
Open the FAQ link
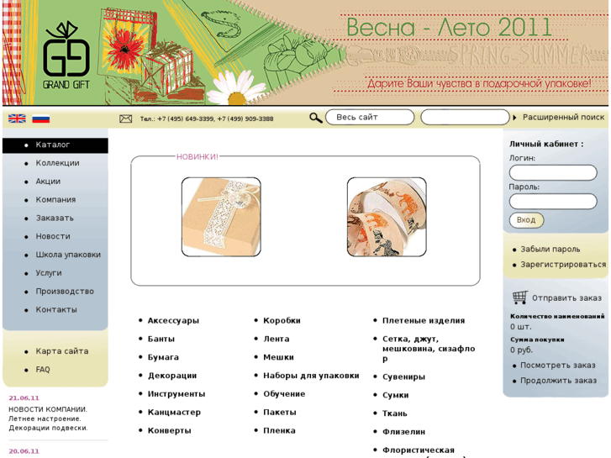[x=43, y=370]
